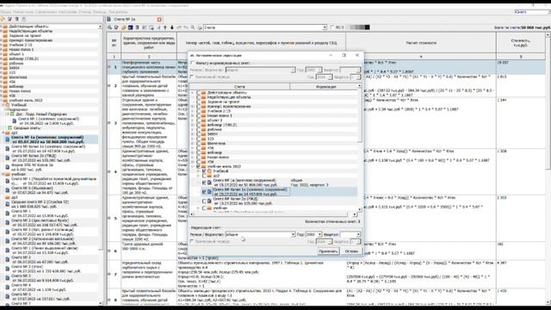Image resolution: width=551 pixels, height=310 pixels.
Task: Uncheck Смета № 1а (комплекс сооружений) in the dialog
Action: (x=204, y=183)
